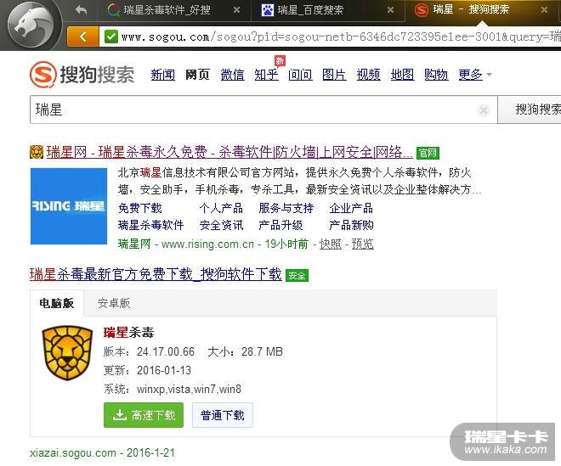The width and height of the screenshot is (561, 466).
Task: Switch to the 安卓版 tab
Action: pyautogui.click(x=114, y=303)
